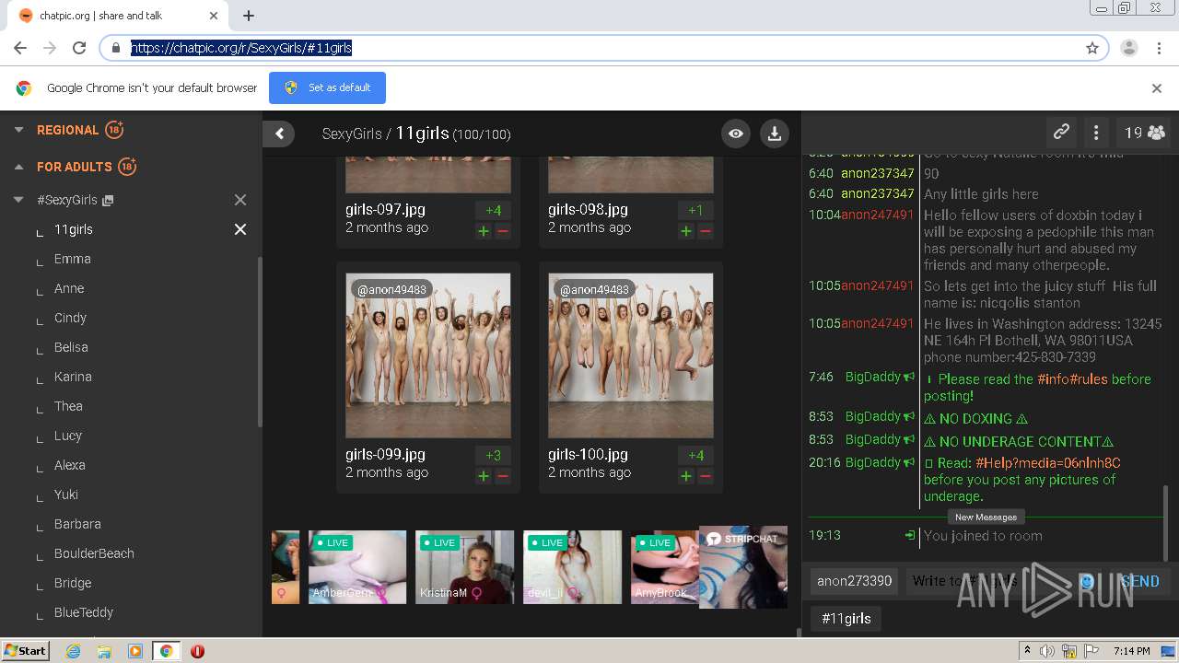The width and height of the screenshot is (1179, 663).
Task: Upvote girls-099.jpg with green plus
Action: pyautogui.click(x=484, y=476)
